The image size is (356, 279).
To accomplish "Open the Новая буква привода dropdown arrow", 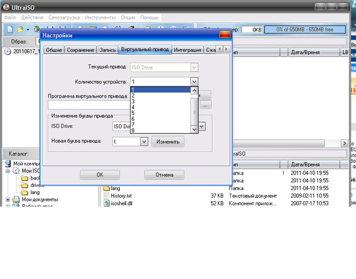I will point(144,142).
